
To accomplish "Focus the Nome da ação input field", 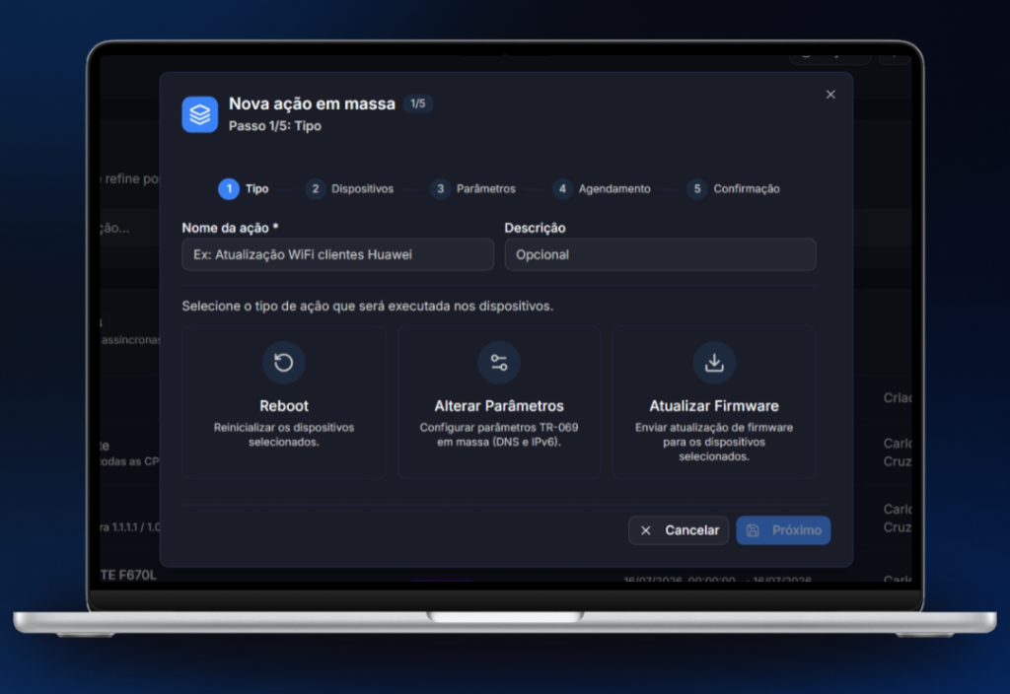I will click(x=337, y=254).
